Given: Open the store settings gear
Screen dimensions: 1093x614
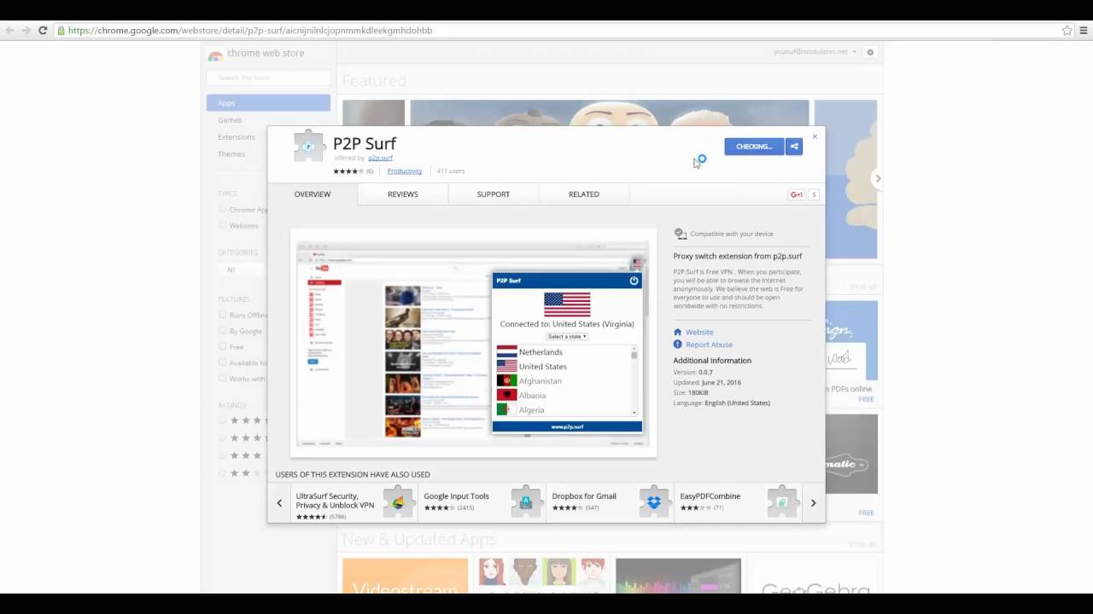Looking at the screenshot, I should pyautogui.click(x=870, y=52).
